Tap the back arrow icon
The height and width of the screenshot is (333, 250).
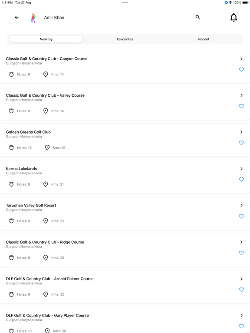(x=16, y=17)
